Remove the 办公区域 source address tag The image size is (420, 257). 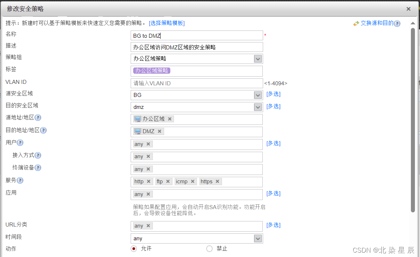pos(170,119)
